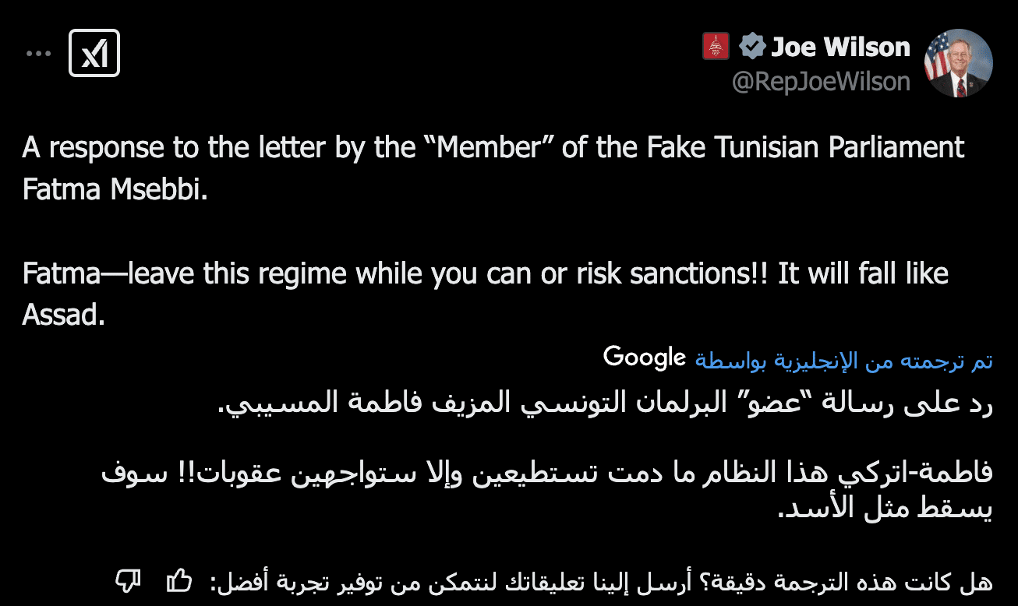Click the word "Assad." in the tweet
The image size is (1018, 606).
(63, 316)
